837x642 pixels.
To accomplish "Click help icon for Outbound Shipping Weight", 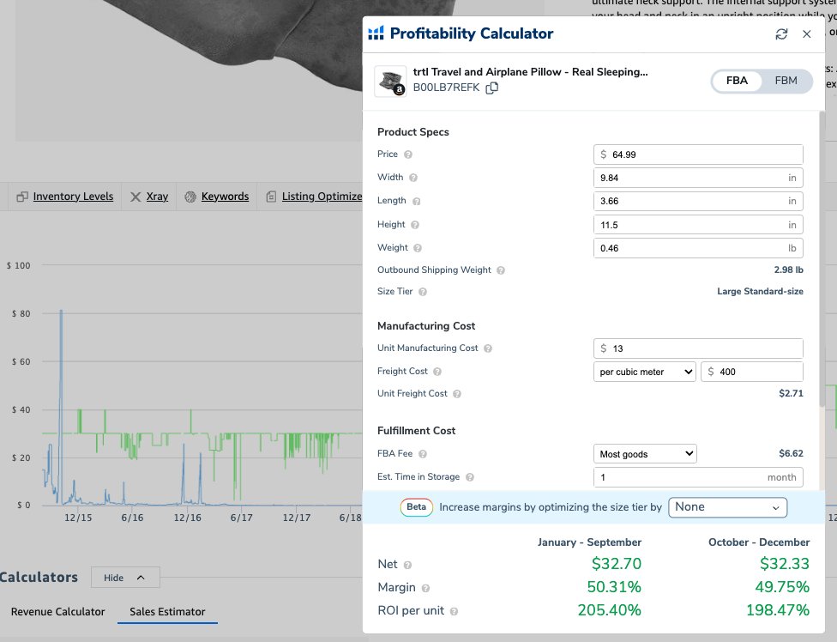I will click(501, 270).
